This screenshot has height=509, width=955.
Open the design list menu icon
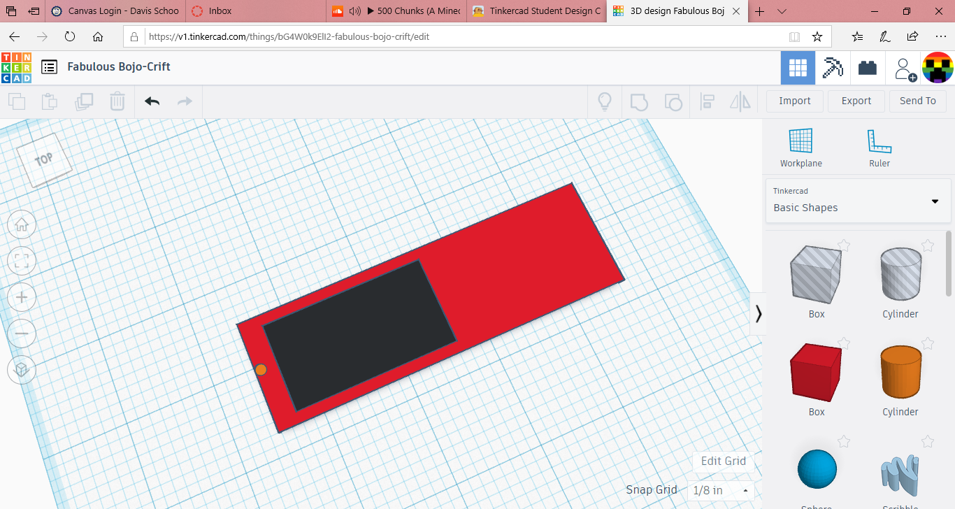tap(49, 67)
